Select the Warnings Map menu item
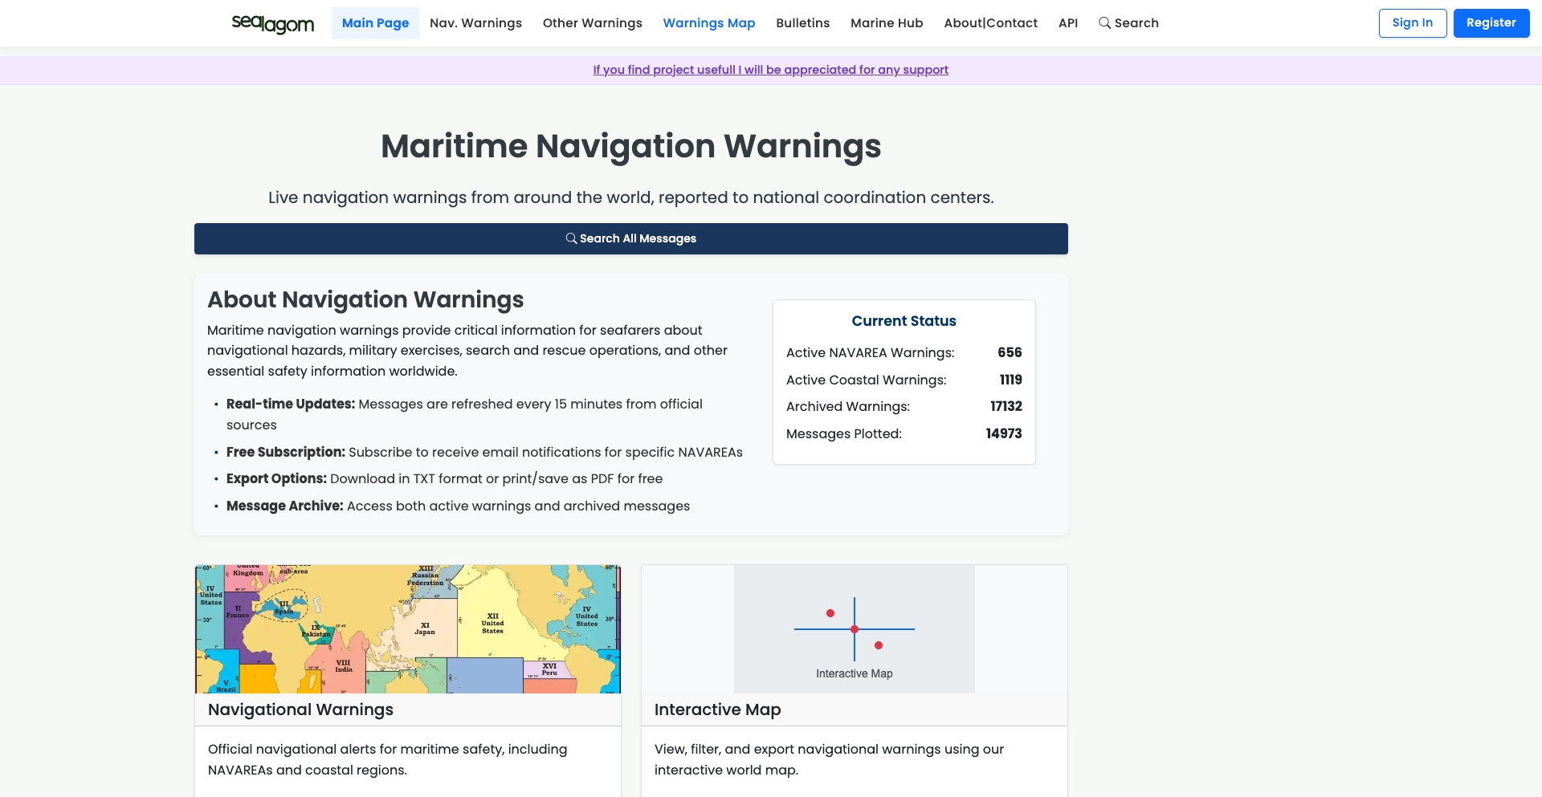Viewport: 1542px width, 797px height. [x=708, y=23]
